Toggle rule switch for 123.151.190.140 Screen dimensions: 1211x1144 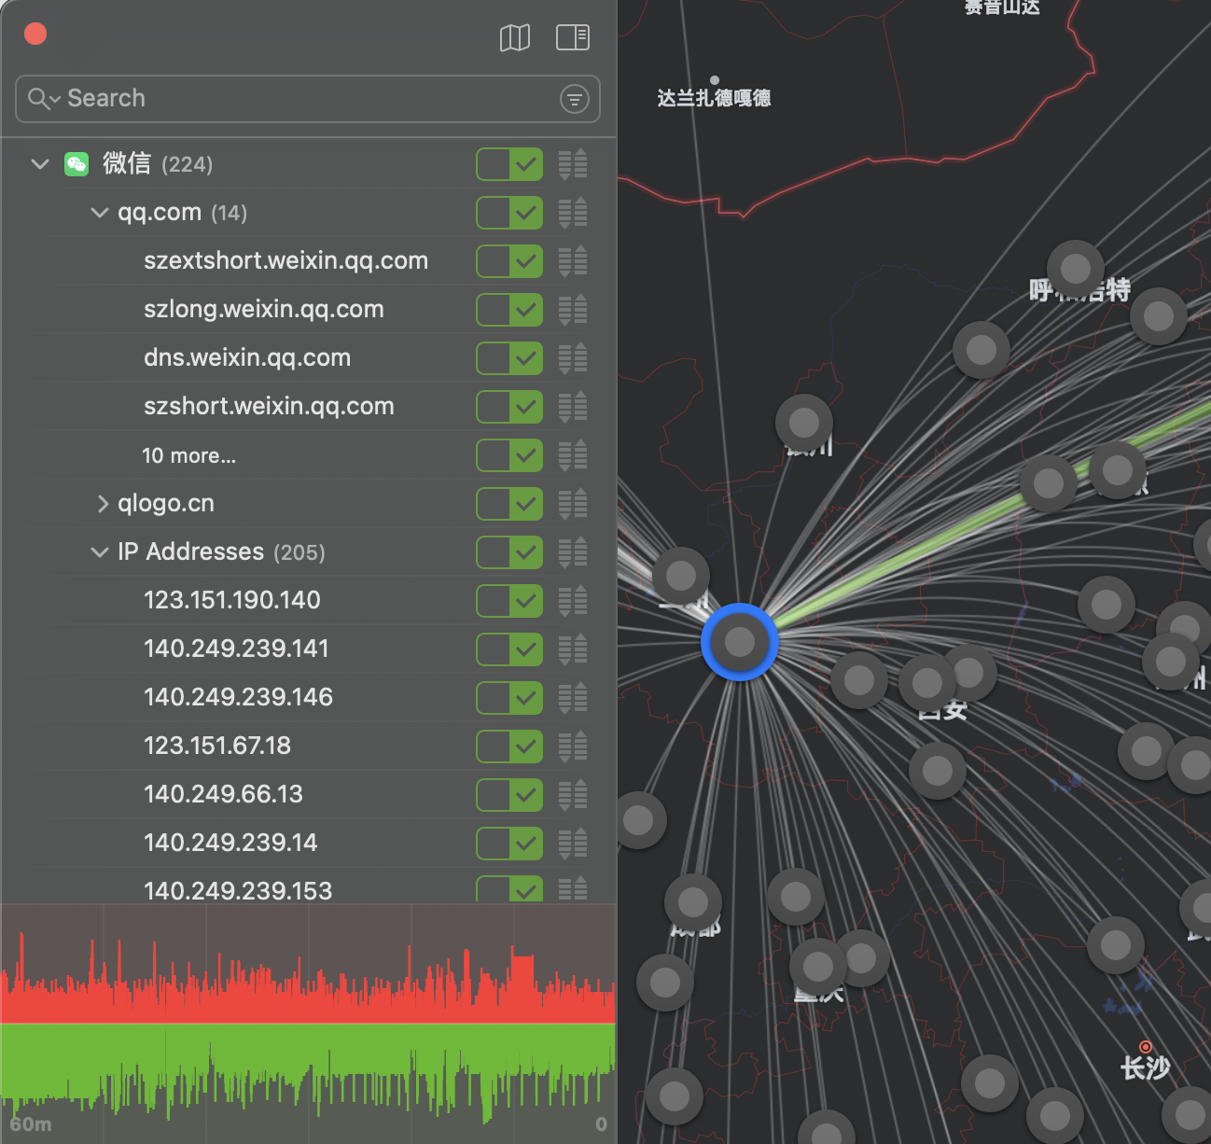point(509,601)
